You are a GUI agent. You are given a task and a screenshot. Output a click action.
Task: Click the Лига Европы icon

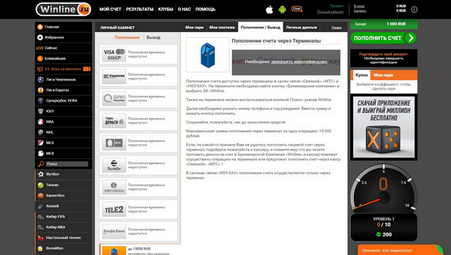(41, 90)
